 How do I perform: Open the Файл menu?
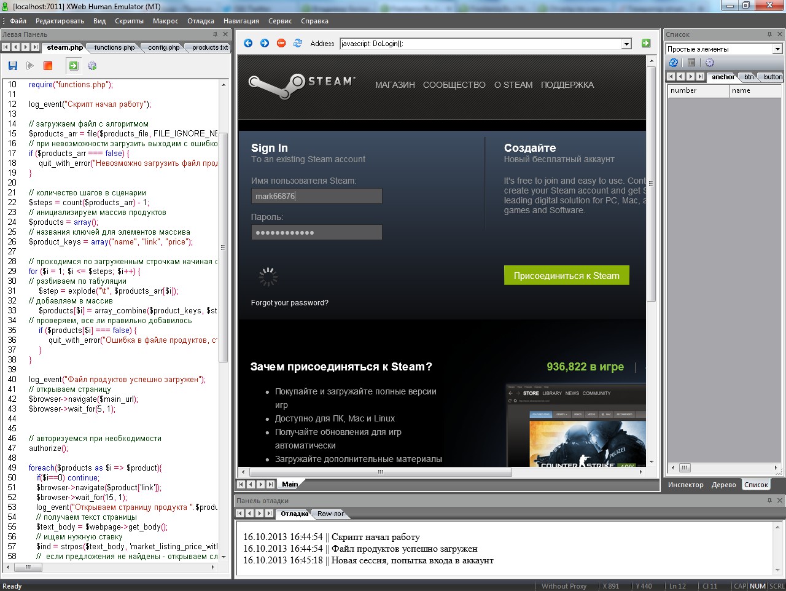click(x=18, y=21)
